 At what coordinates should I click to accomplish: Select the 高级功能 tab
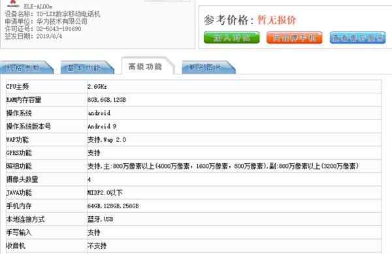pyautogui.click(x=148, y=66)
